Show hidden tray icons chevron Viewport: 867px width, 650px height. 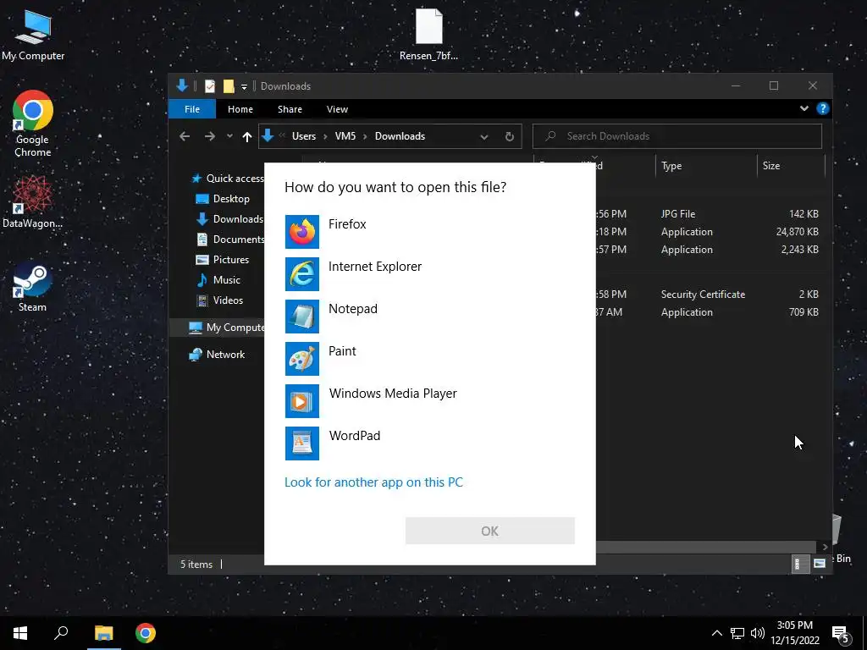pos(716,633)
